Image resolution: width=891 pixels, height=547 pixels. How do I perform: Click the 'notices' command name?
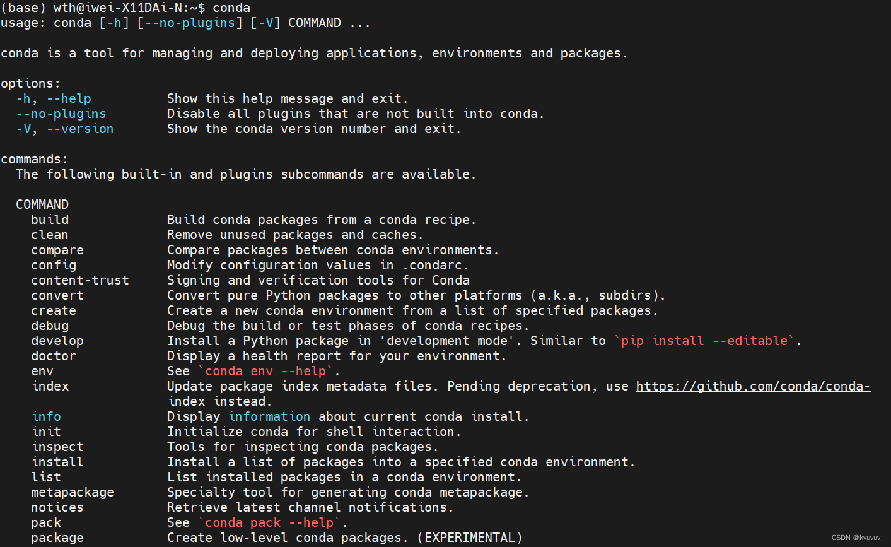coord(57,507)
